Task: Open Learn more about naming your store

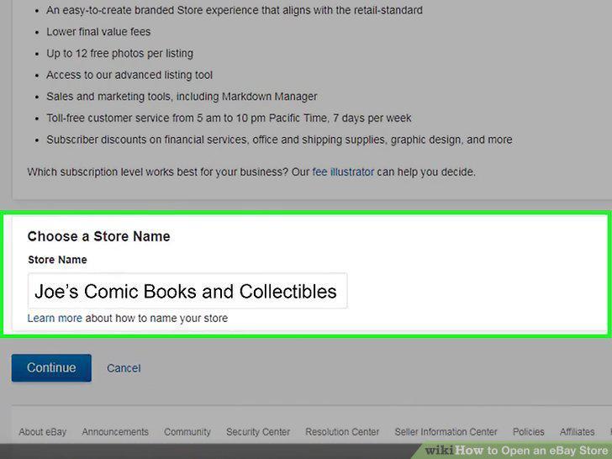Action: pyautogui.click(x=55, y=318)
